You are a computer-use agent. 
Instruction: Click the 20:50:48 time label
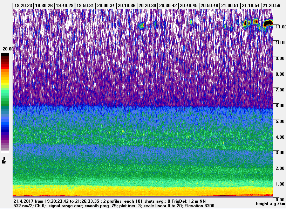click(209, 6)
